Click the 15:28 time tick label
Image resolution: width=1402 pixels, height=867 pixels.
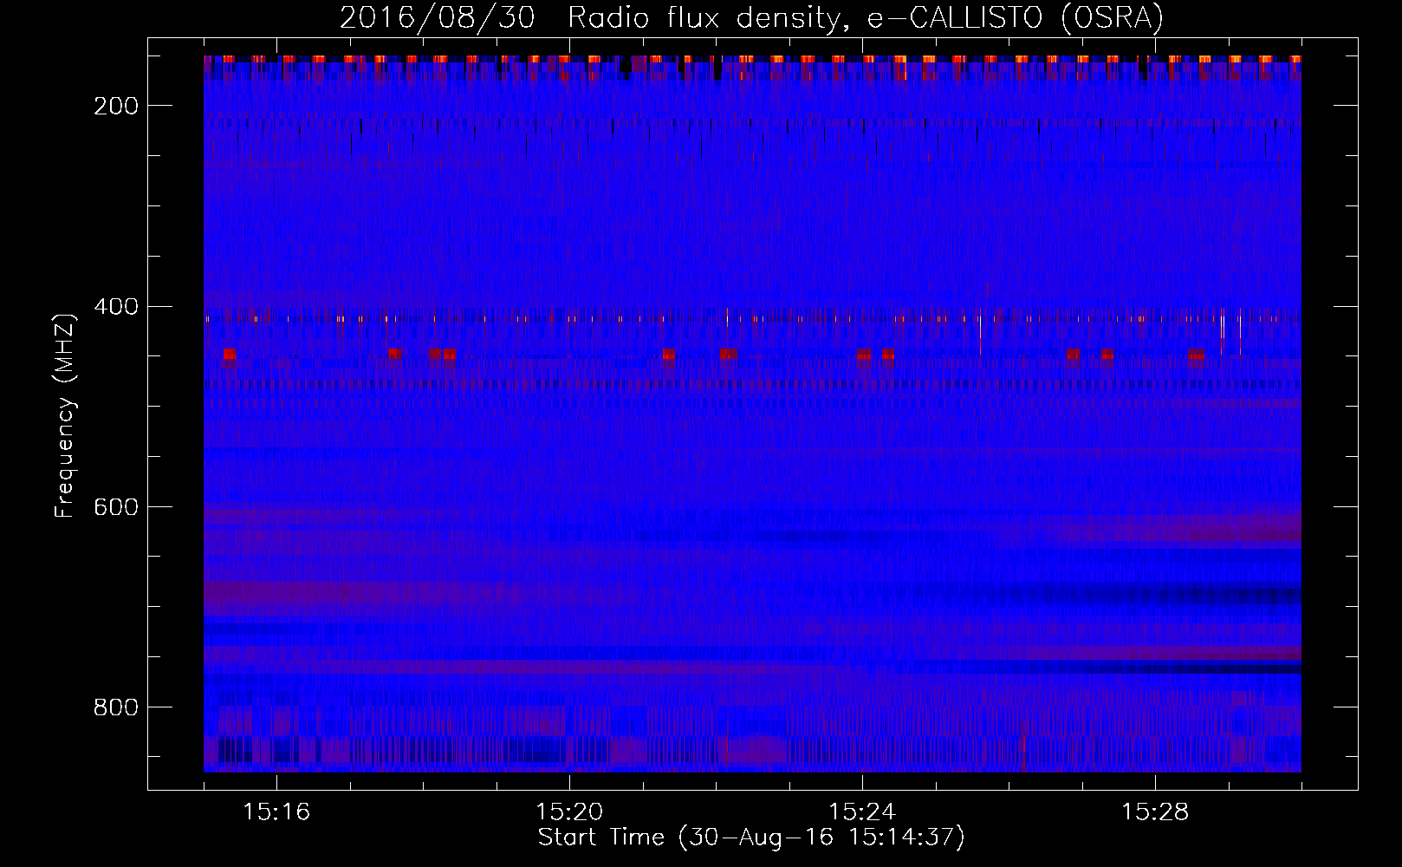click(1155, 812)
